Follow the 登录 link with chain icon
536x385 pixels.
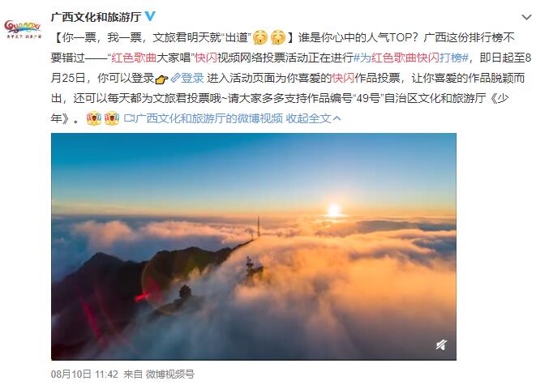[x=187, y=78]
